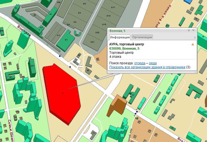Click the blue stop marker northeast of red building

[x=70, y=67]
